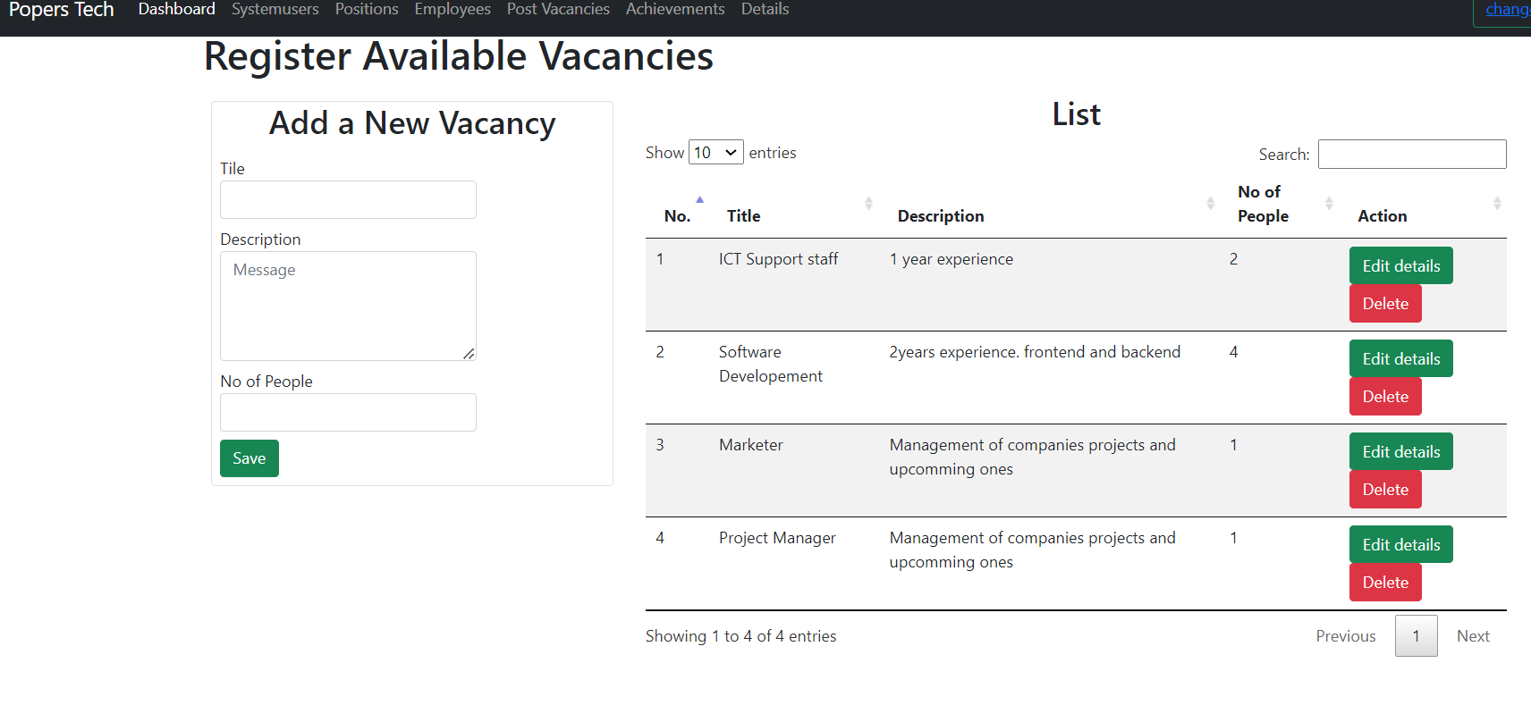This screenshot has width=1531, height=722.
Task: Grab the Description textarea resize handle
Action: pos(469,354)
